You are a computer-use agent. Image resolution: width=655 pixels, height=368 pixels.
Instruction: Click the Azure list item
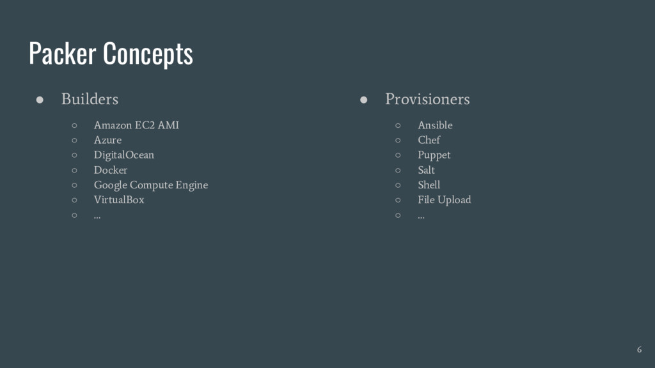coord(107,140)
